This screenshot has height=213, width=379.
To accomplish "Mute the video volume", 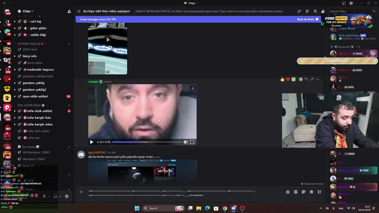I will click(186, 142).
